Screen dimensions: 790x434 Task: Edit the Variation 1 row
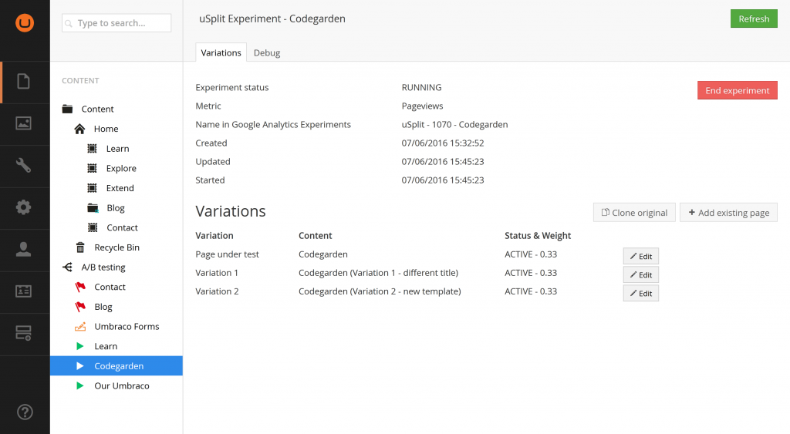[x=640, y=275]
